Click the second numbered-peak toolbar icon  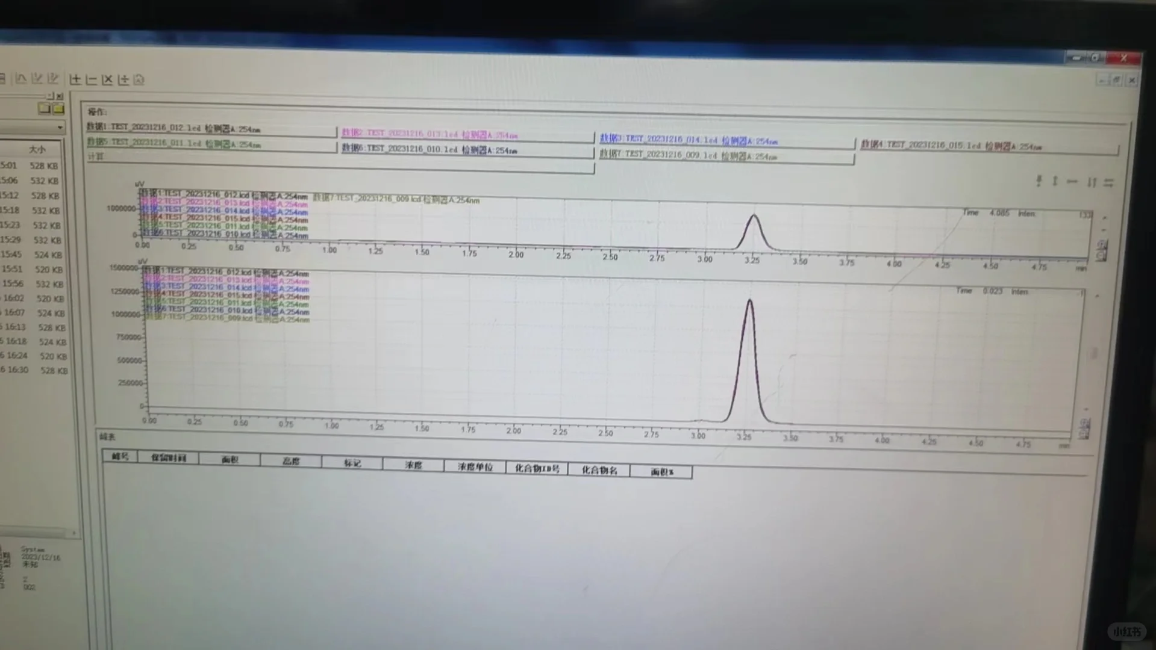pos(53,78)
